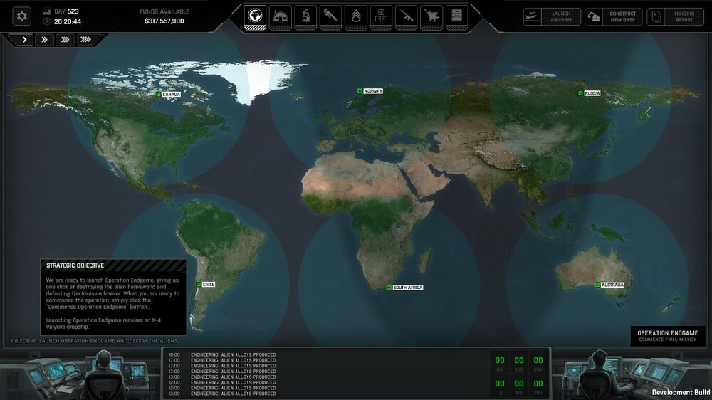The image size is (712, 400).
Task: Open the Funding Report
Action: tap(675, 17)
